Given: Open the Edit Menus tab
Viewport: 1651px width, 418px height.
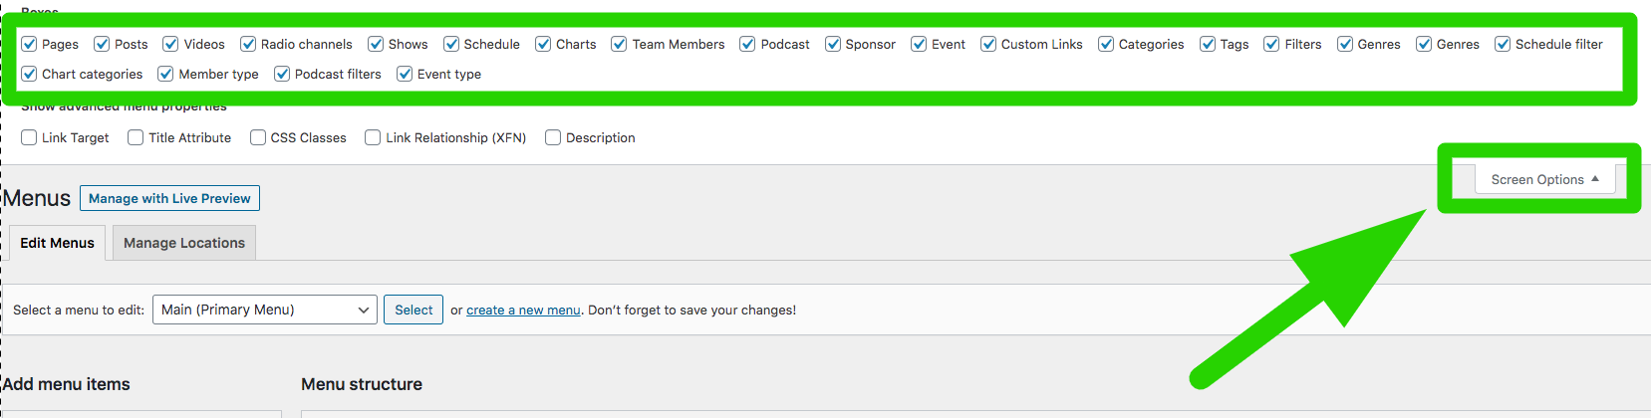Looking at the screenshot, I should (57, 243).
